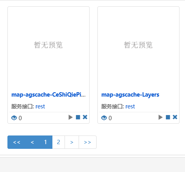This screenshot has height=172, width=185.
Task: Go to next page with > button
Action: [x=72, y=142]
